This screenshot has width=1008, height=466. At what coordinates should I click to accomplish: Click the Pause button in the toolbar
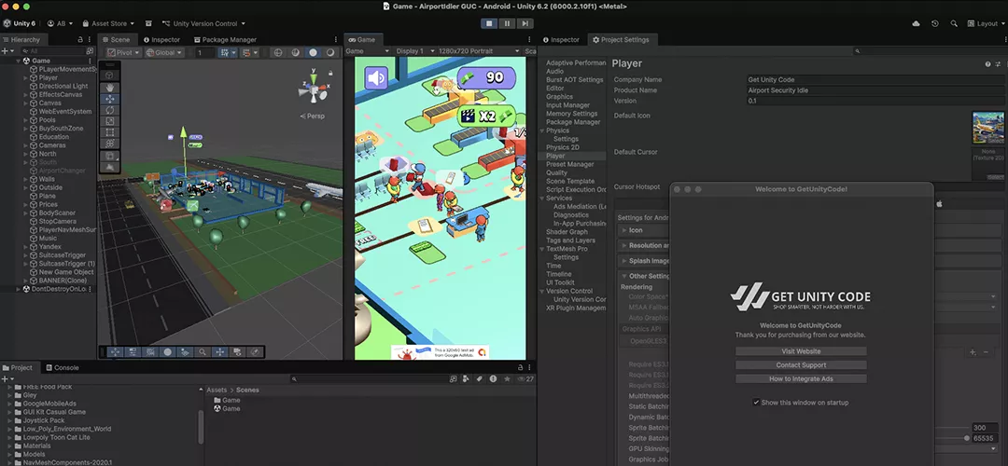[x=507, y=23]
